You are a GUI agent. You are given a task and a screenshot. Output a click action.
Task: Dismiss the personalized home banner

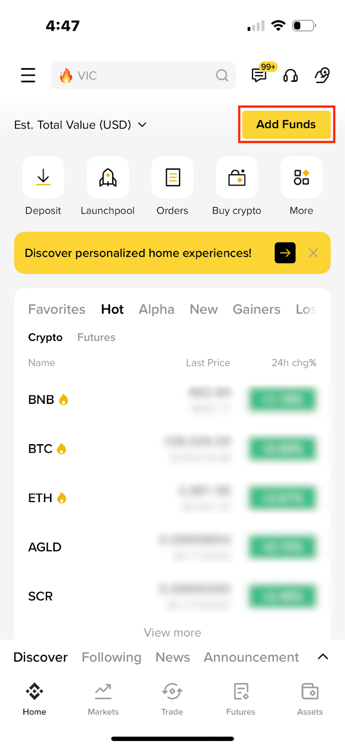313,253
